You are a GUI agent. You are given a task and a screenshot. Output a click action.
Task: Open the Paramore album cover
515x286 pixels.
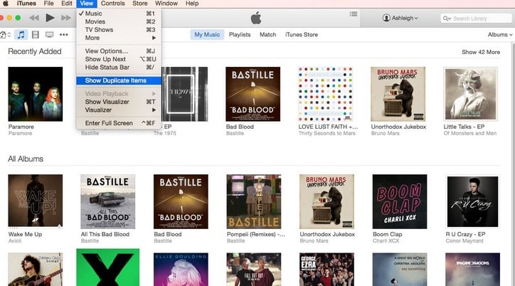[x=36, y=94]
